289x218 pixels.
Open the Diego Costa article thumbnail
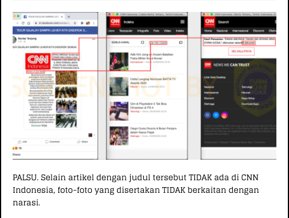119,136
